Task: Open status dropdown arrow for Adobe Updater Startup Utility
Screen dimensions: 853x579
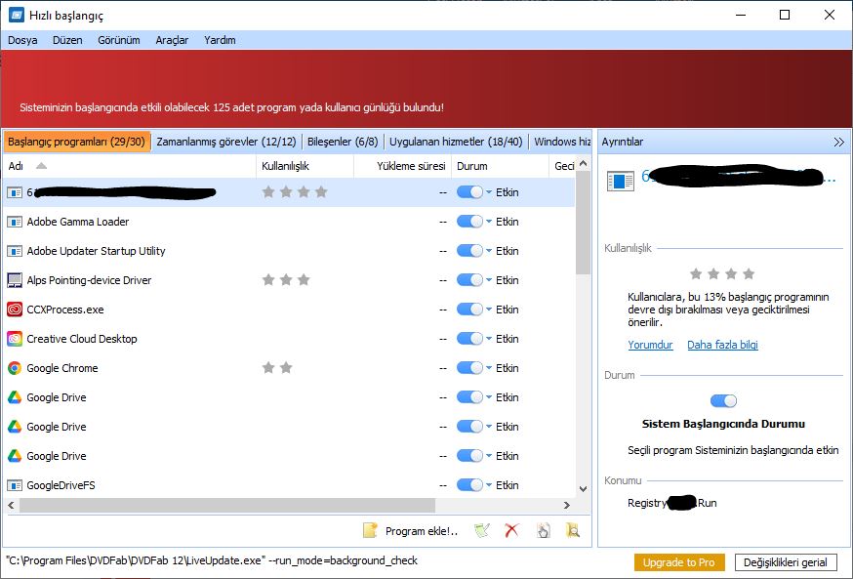Action: (489, 251)
